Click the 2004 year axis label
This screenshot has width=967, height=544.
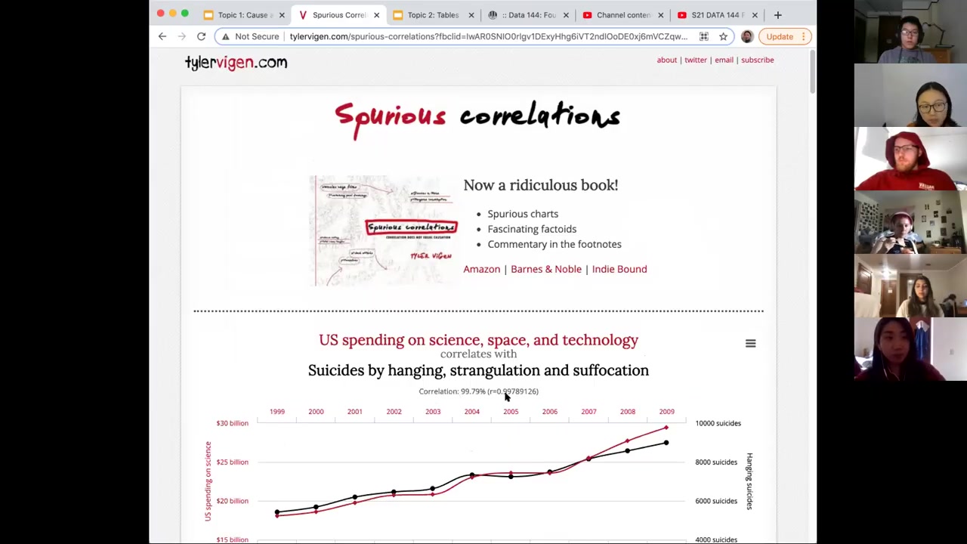[x=471, y=412]
